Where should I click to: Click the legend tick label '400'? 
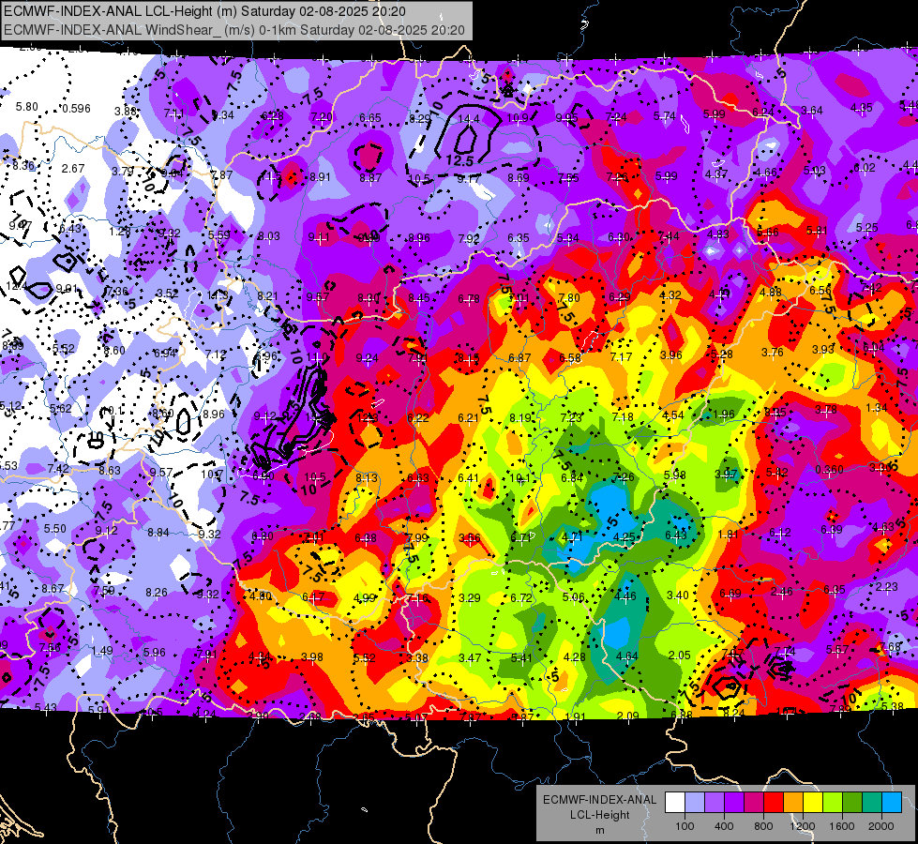(724, 826)
